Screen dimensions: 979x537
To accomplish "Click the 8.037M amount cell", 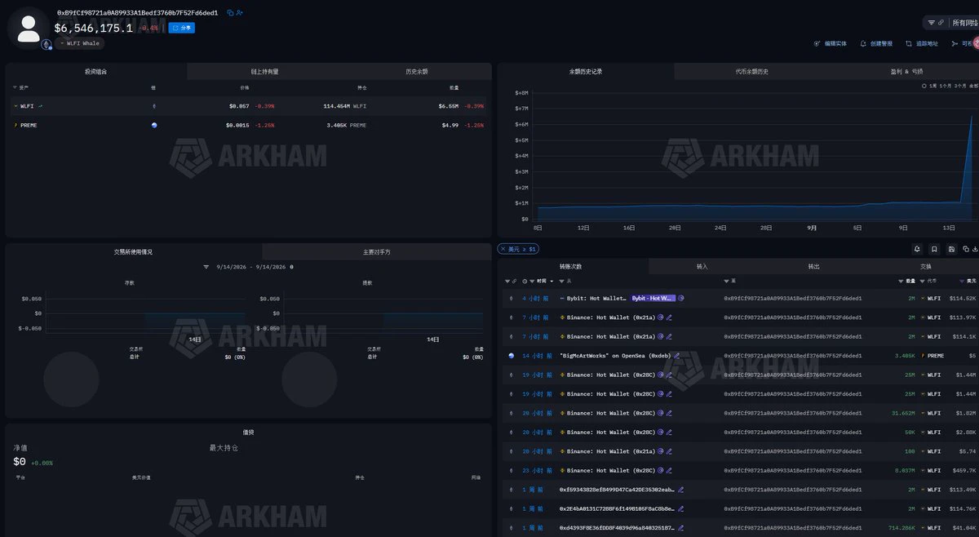I will click(x=905, y=471).
